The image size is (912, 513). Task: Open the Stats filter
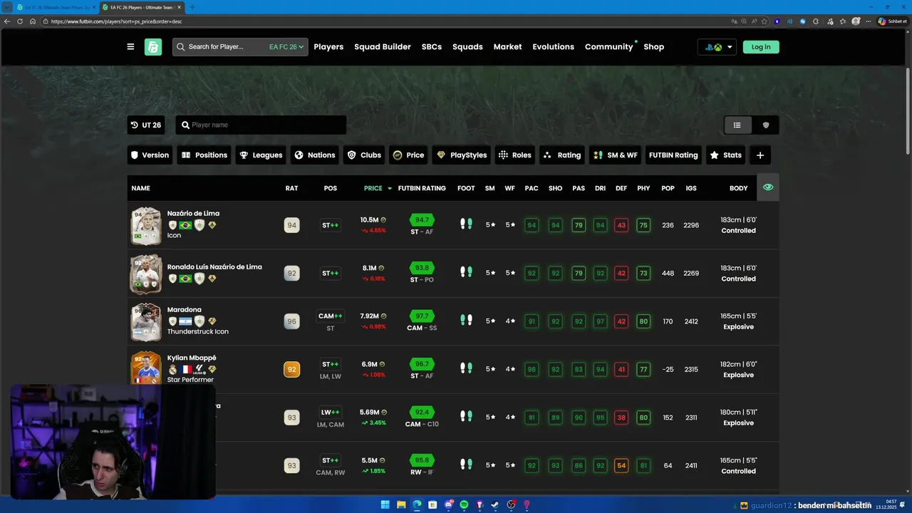pos(726,155)
